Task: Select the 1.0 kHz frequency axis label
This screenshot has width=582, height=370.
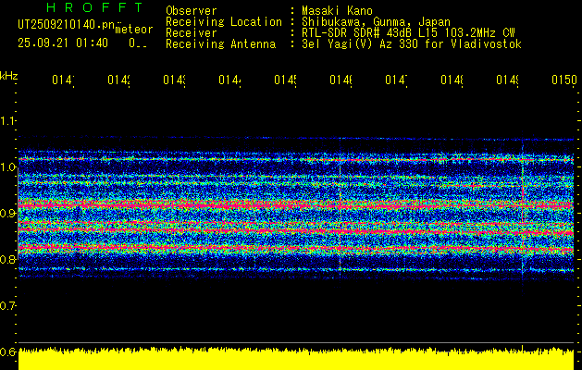Action: (x=8, y=167)
